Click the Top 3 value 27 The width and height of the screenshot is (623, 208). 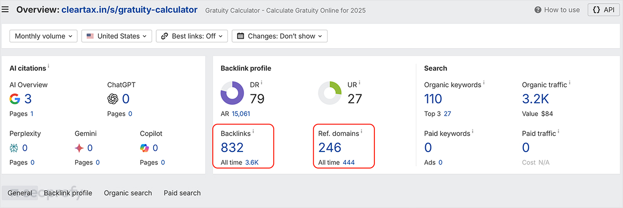(448, 114)
